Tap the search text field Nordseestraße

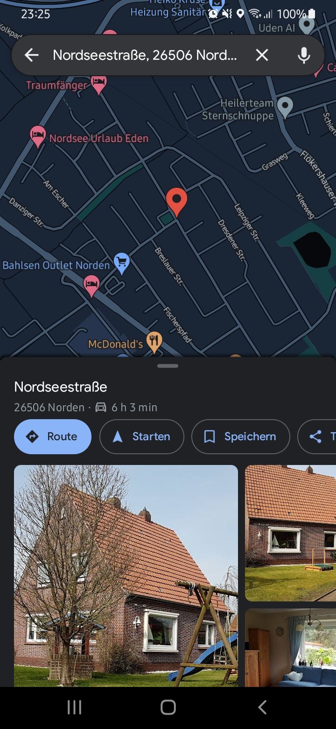145,55
